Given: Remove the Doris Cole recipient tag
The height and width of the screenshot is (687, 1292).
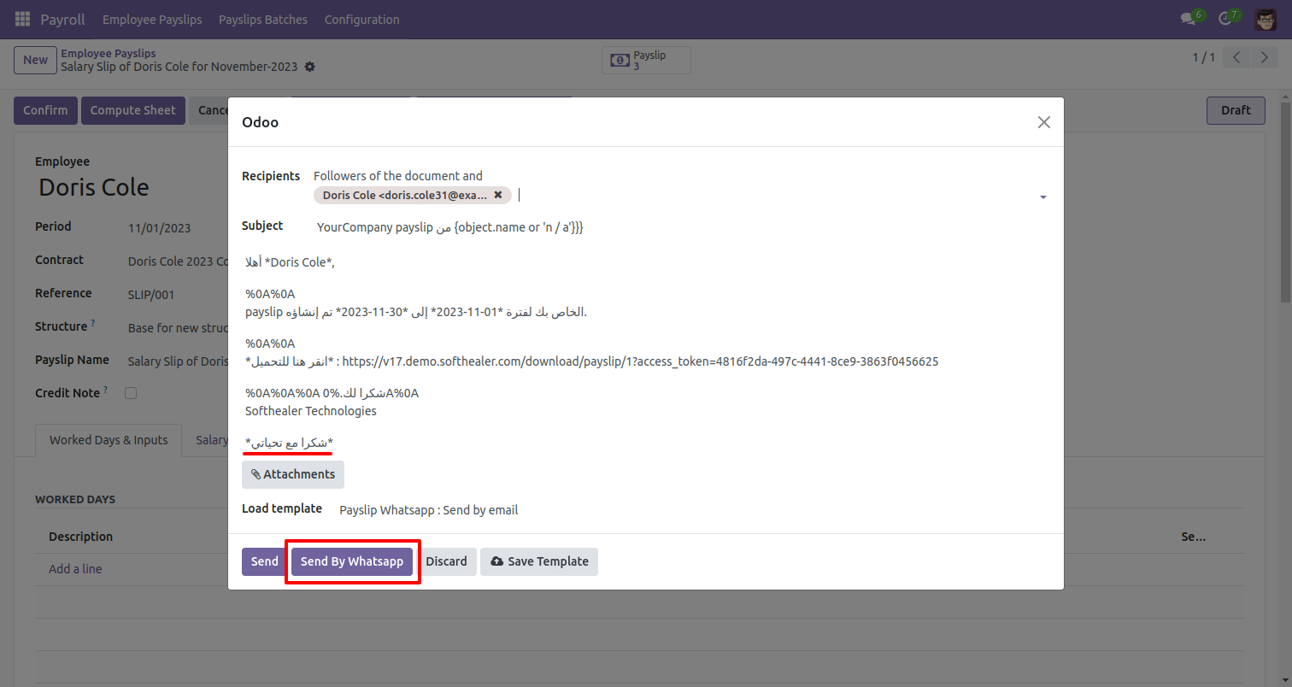Looking at the screenshot, I should (x=498, y=195).
